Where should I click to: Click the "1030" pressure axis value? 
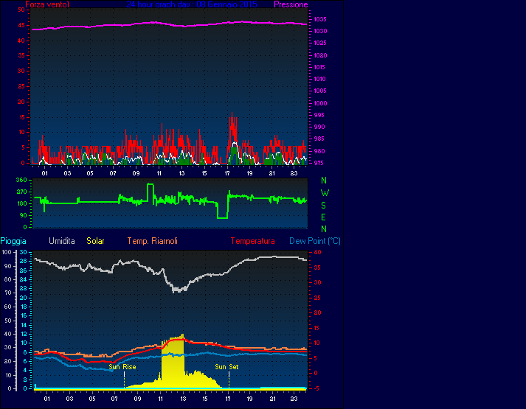320,31
